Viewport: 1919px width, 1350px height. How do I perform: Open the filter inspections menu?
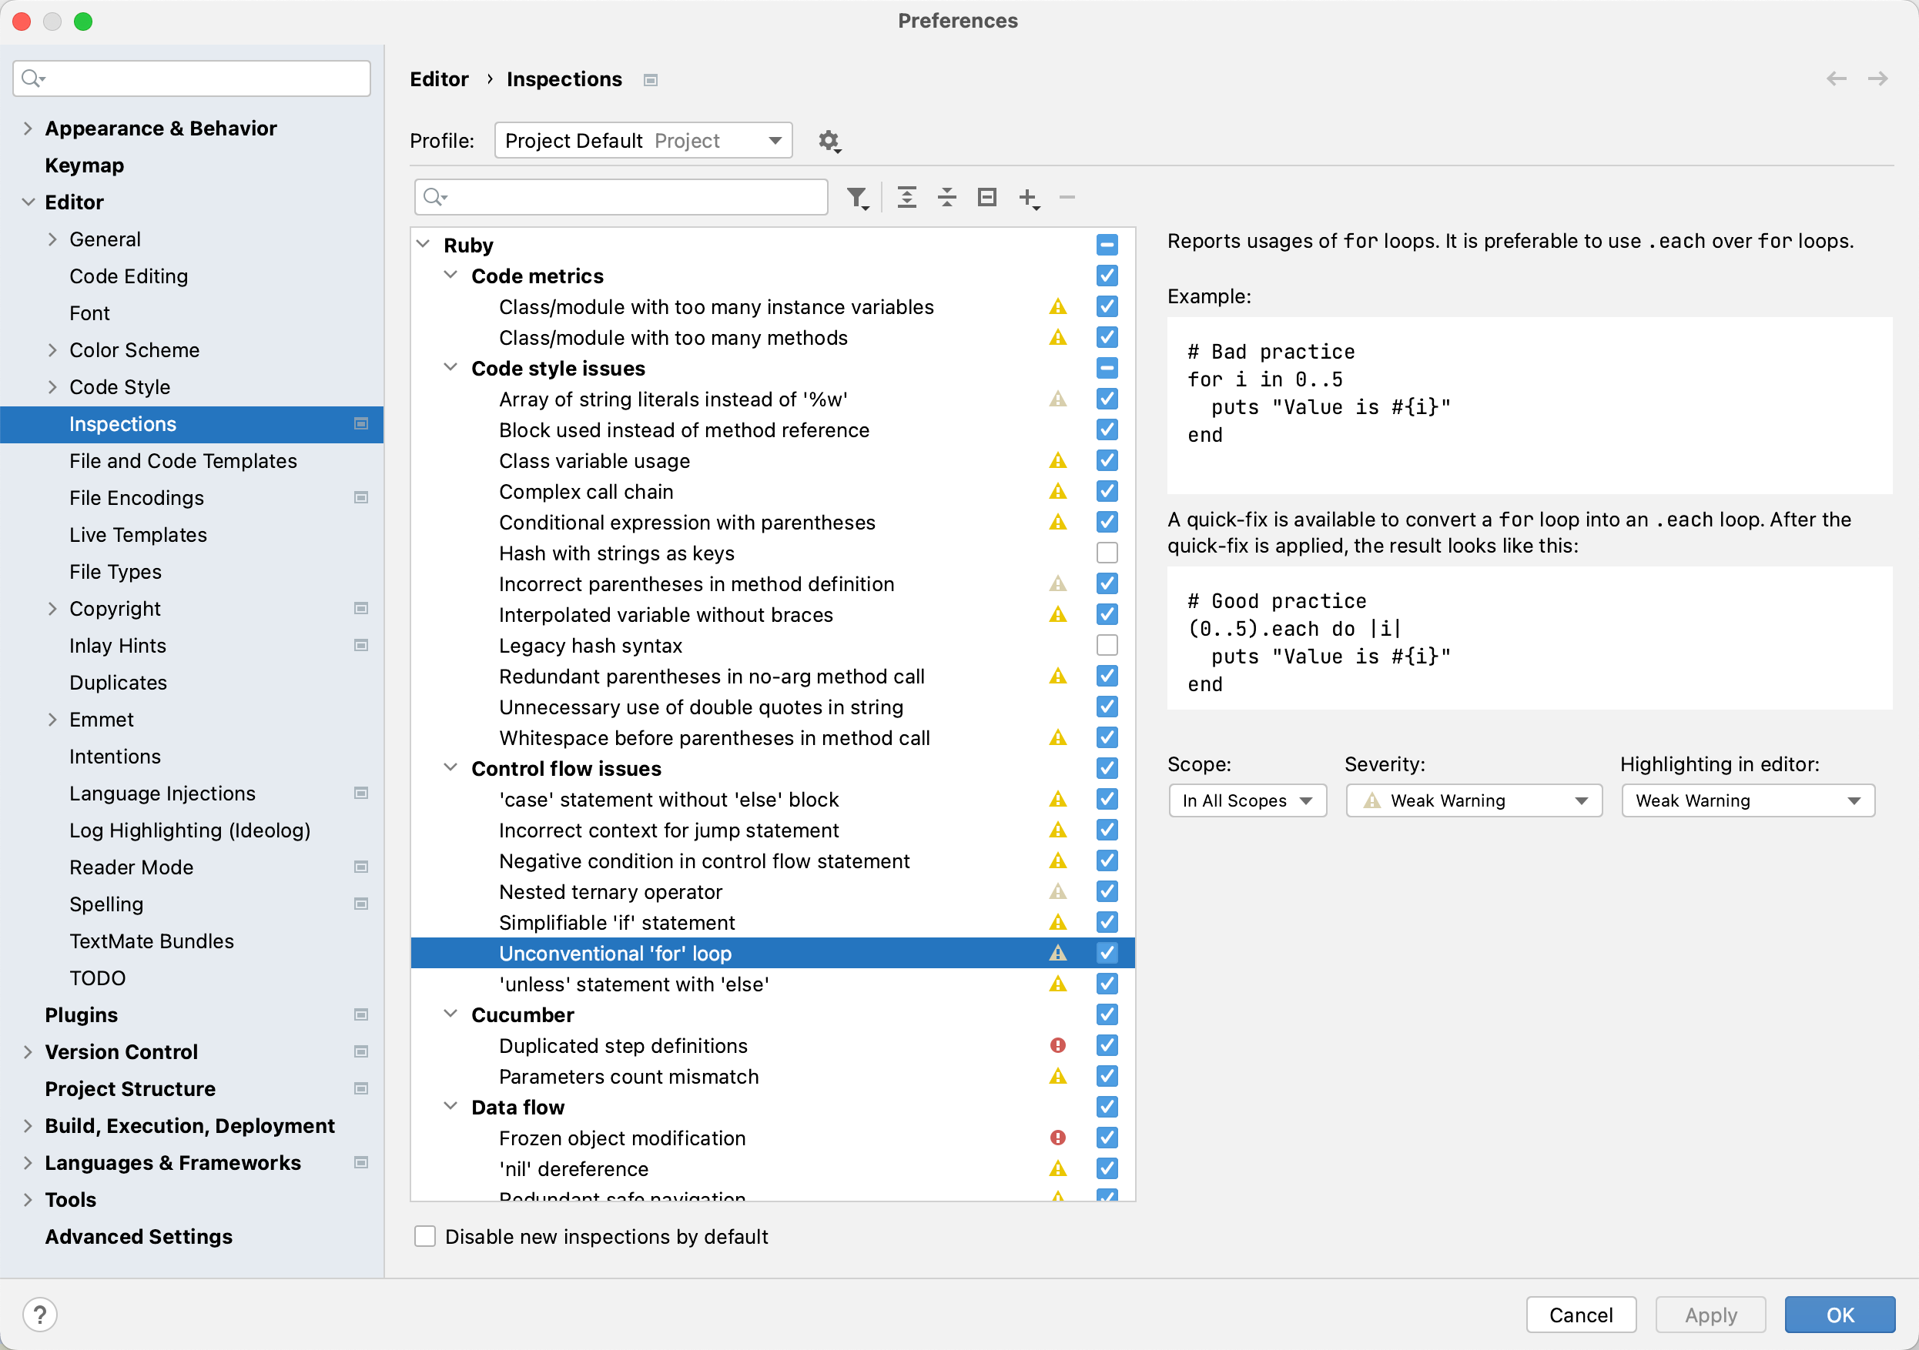tap(858, 197)
